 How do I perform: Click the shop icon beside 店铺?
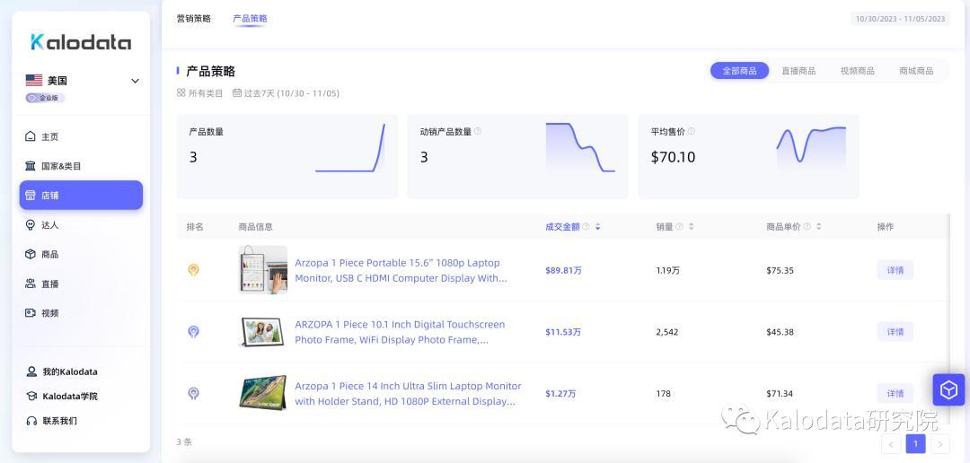point(31,196)
